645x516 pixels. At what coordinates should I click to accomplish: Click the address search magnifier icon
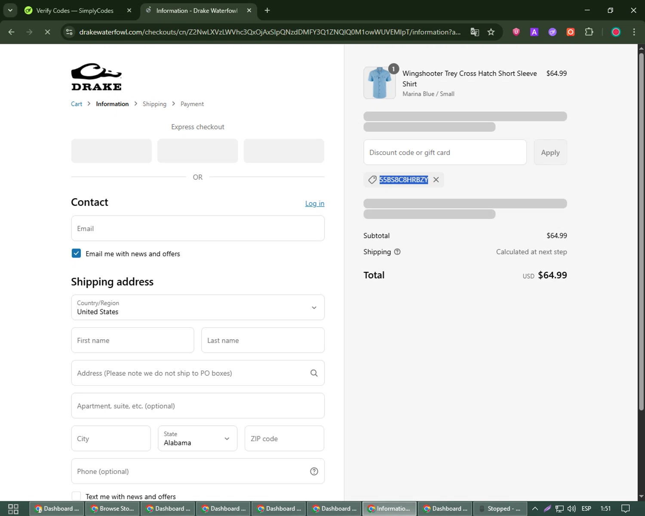click(314, 373)
